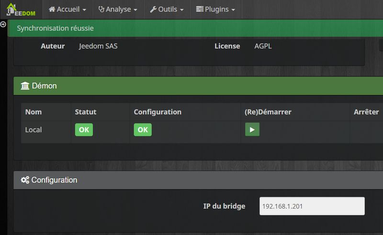The image size is (383, 235).
Task: Open the Analyse dropdown arrow
Action: click(x=135, y=10)
